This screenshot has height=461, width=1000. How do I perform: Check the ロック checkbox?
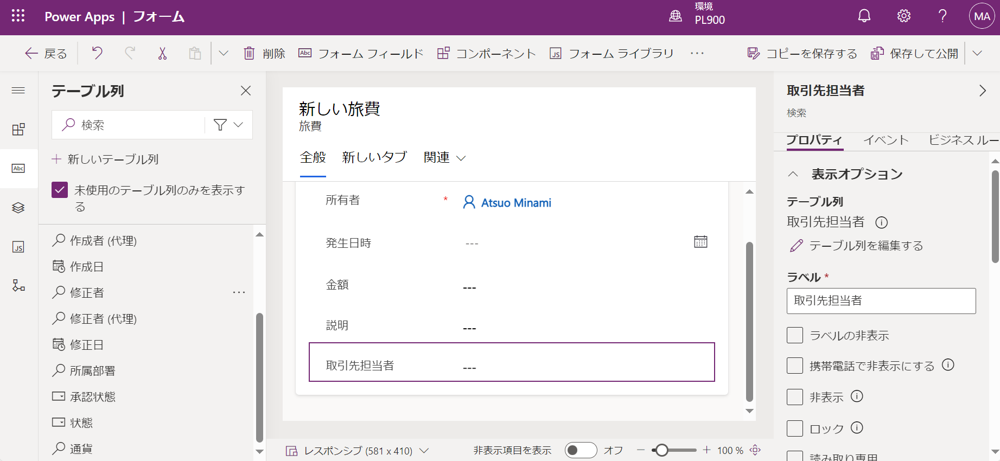(795, 428)
